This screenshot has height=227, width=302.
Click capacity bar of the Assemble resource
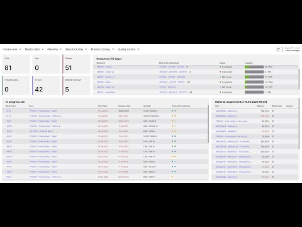tap(254, 92)
